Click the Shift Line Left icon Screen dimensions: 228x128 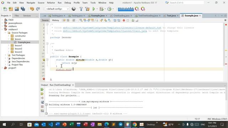tap(115, 21)
